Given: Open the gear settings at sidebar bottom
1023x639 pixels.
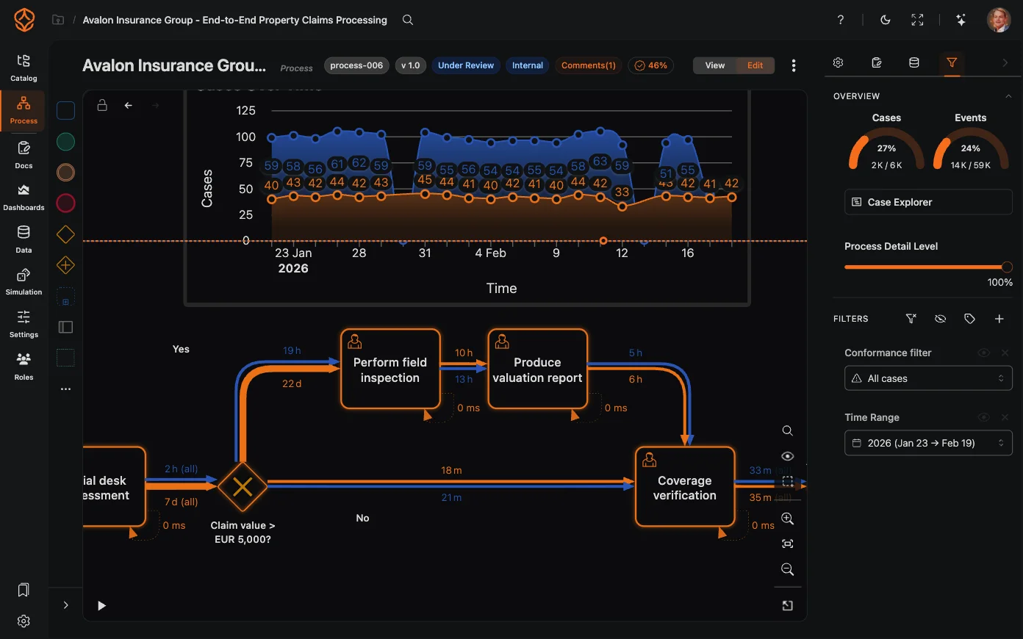Looking at the screenshot, I should click(24, 621).
